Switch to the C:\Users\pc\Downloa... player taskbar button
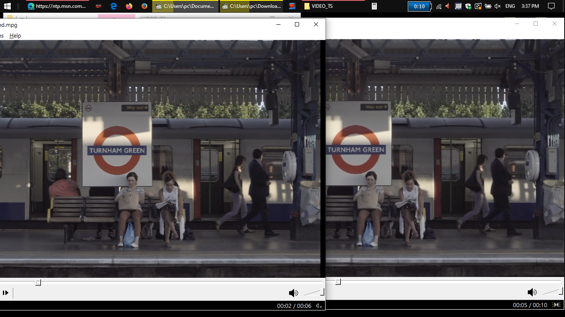565x317 pixels. tap(251, 6)
